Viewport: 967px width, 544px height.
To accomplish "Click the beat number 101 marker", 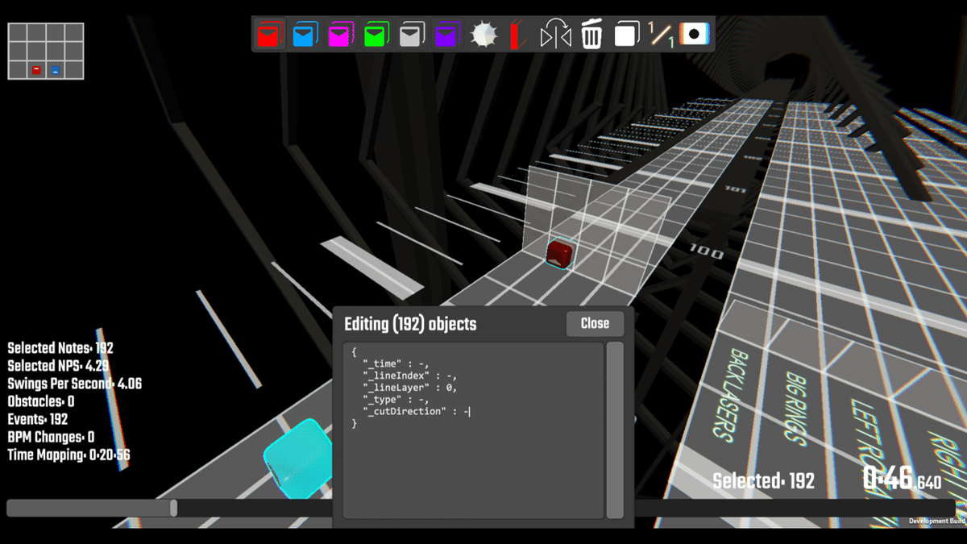I will (735, 190).
